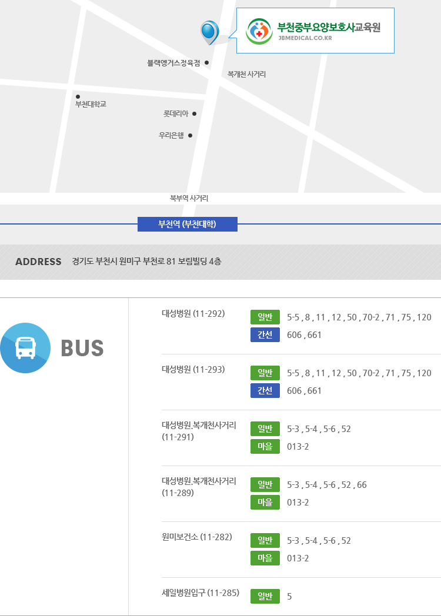
Task: Click the 복개천 사거리 intersection label
Action: (246, 74)
